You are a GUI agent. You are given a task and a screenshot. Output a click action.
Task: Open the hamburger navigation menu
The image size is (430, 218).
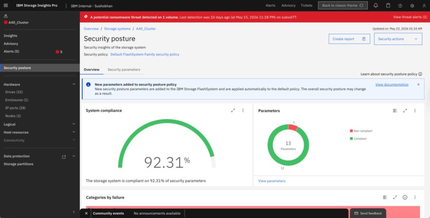(x=6, y=5)
